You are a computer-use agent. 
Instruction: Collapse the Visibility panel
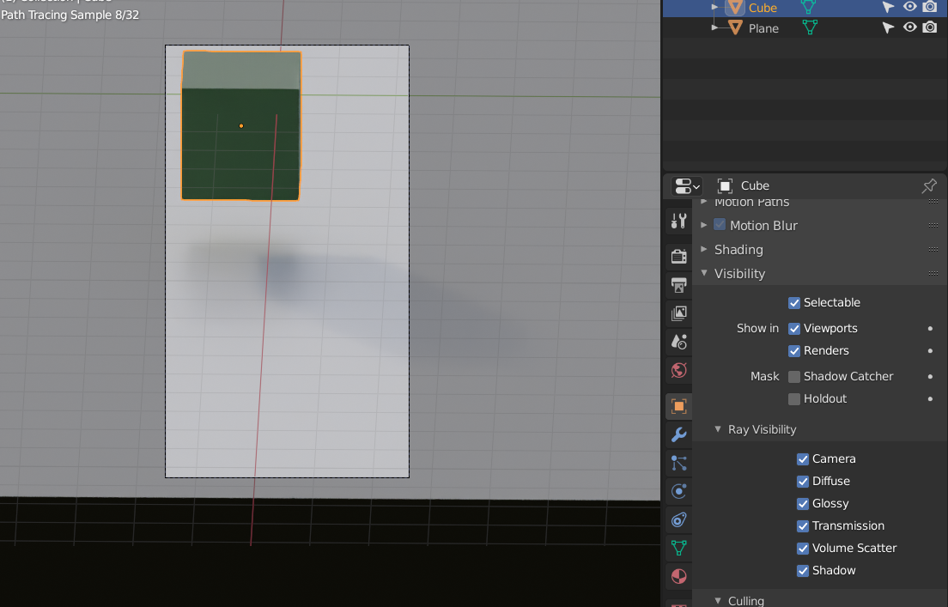704,273
